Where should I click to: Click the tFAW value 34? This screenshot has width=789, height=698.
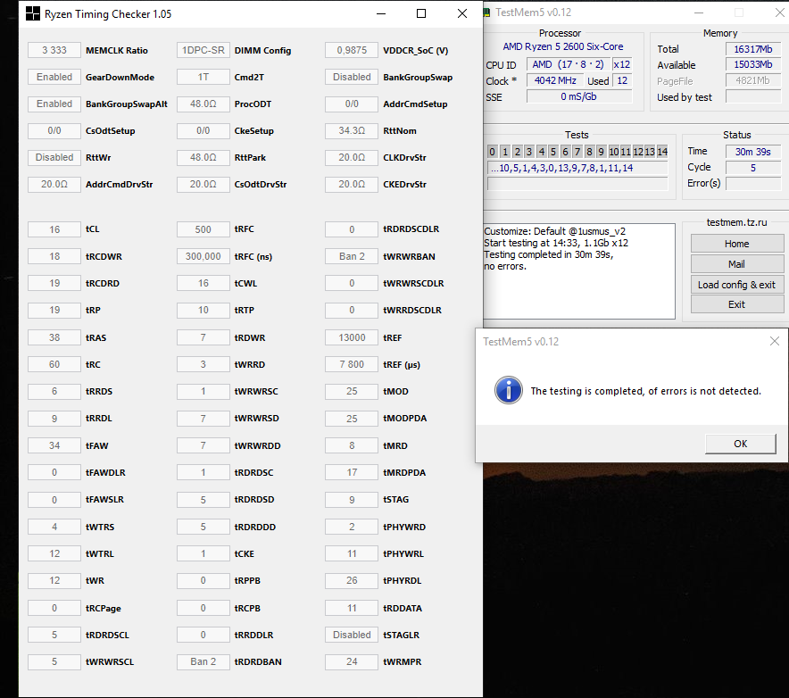pyautogui.click(x=54, y=445)
